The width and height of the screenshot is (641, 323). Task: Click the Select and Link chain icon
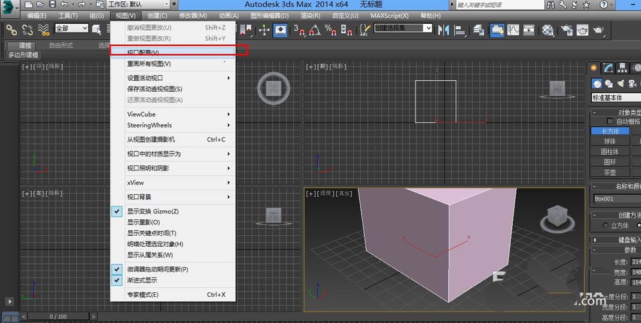[11, 29]
